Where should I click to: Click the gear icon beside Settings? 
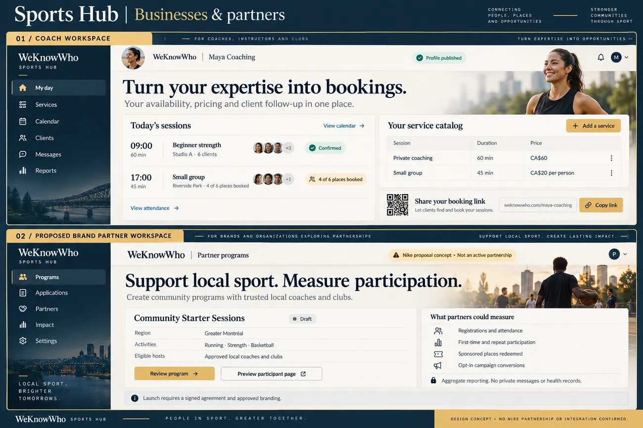(x=23, y=341)
